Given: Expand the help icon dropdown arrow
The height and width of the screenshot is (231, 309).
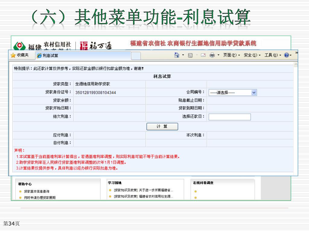Looking at the screenshot, I should click(291, 55).
